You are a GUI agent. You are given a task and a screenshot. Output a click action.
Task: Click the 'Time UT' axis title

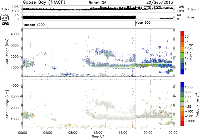coord(98,136)
